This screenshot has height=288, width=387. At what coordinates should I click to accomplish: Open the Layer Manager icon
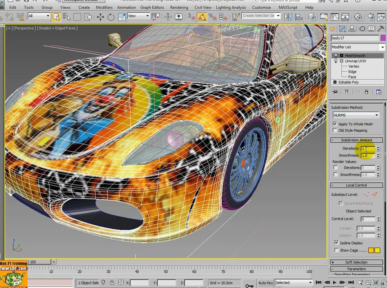312,17
